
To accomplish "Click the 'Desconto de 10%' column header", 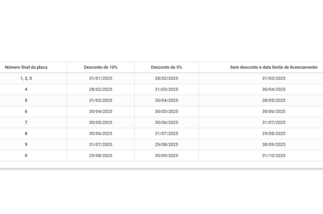I will point(101,67).
